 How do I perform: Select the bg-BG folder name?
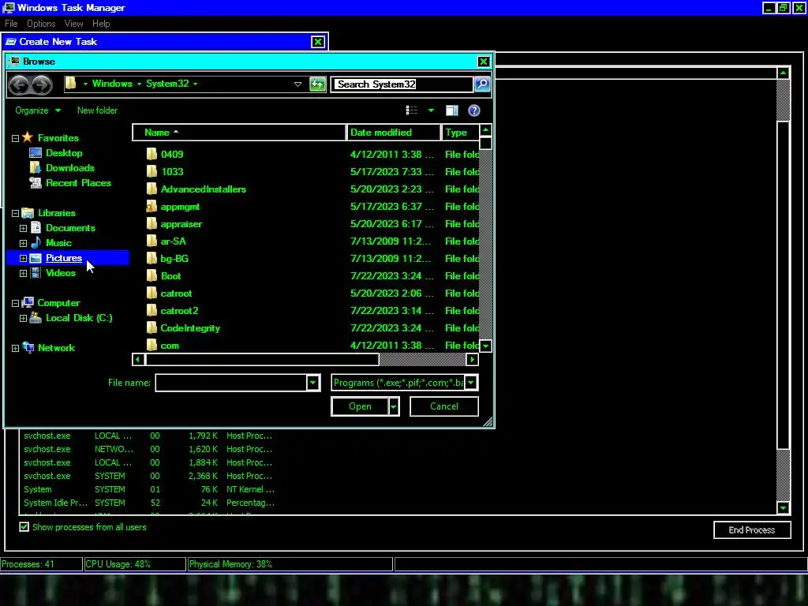[x=174, y=259]
